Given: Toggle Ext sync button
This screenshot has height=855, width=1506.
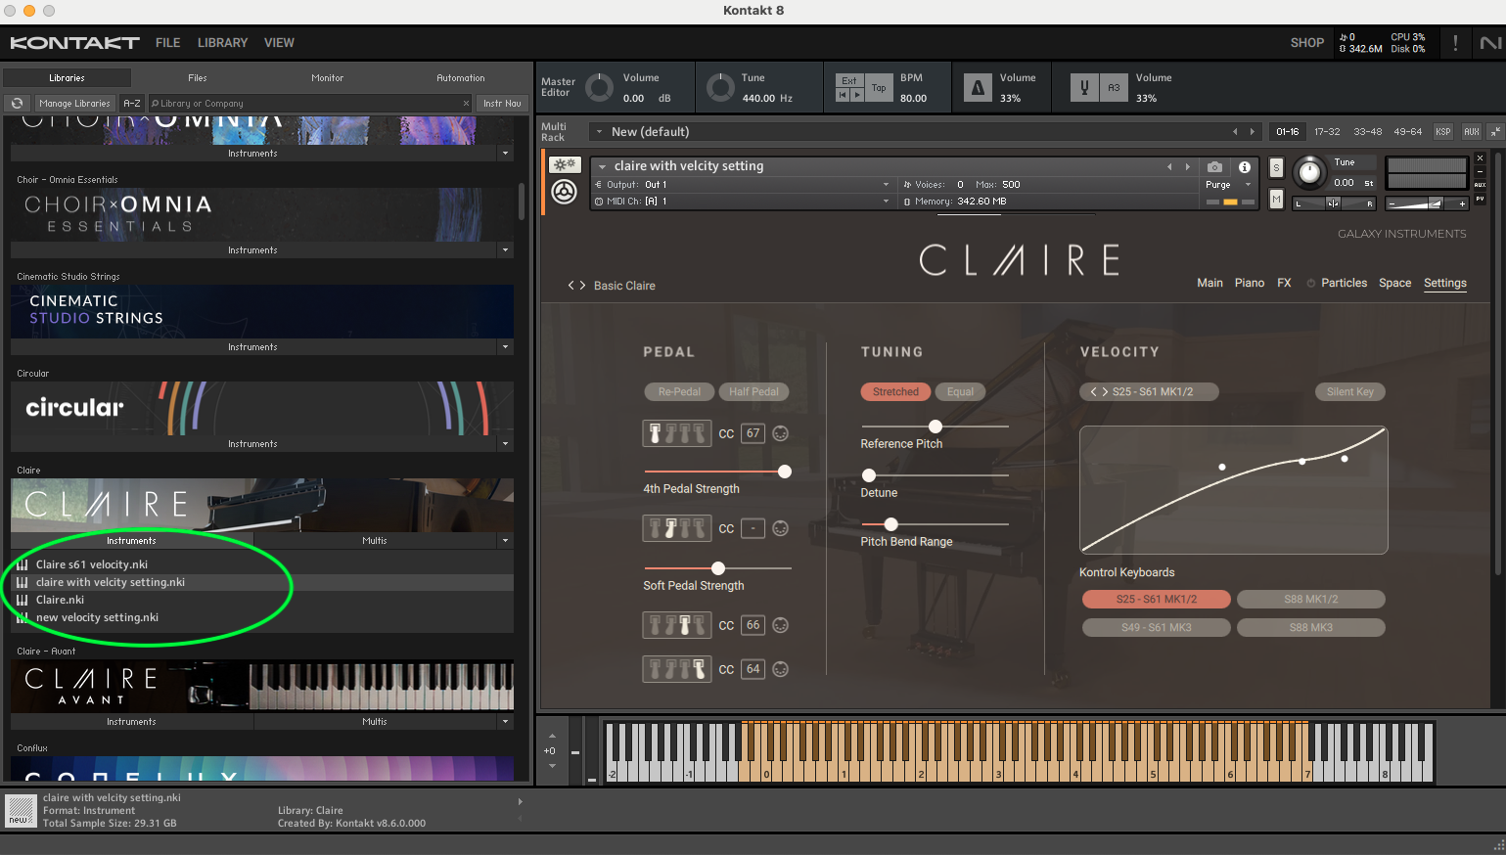Looking at the screenshot, I should pos(848,81).
